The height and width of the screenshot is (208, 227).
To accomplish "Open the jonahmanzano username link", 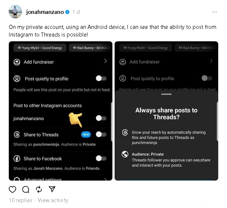I will [x=45, y=12].
